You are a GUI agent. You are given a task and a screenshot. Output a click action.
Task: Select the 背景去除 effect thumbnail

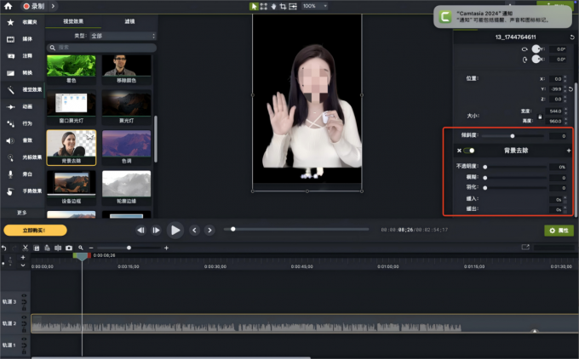pos(72,147)
